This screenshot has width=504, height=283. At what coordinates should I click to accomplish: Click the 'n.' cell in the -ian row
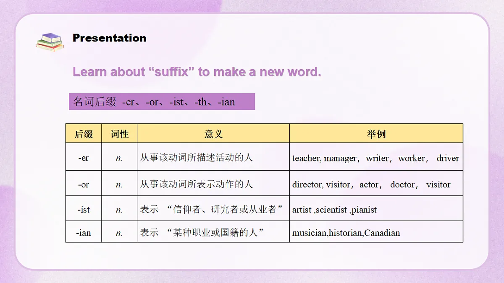[x=119, y=231]
